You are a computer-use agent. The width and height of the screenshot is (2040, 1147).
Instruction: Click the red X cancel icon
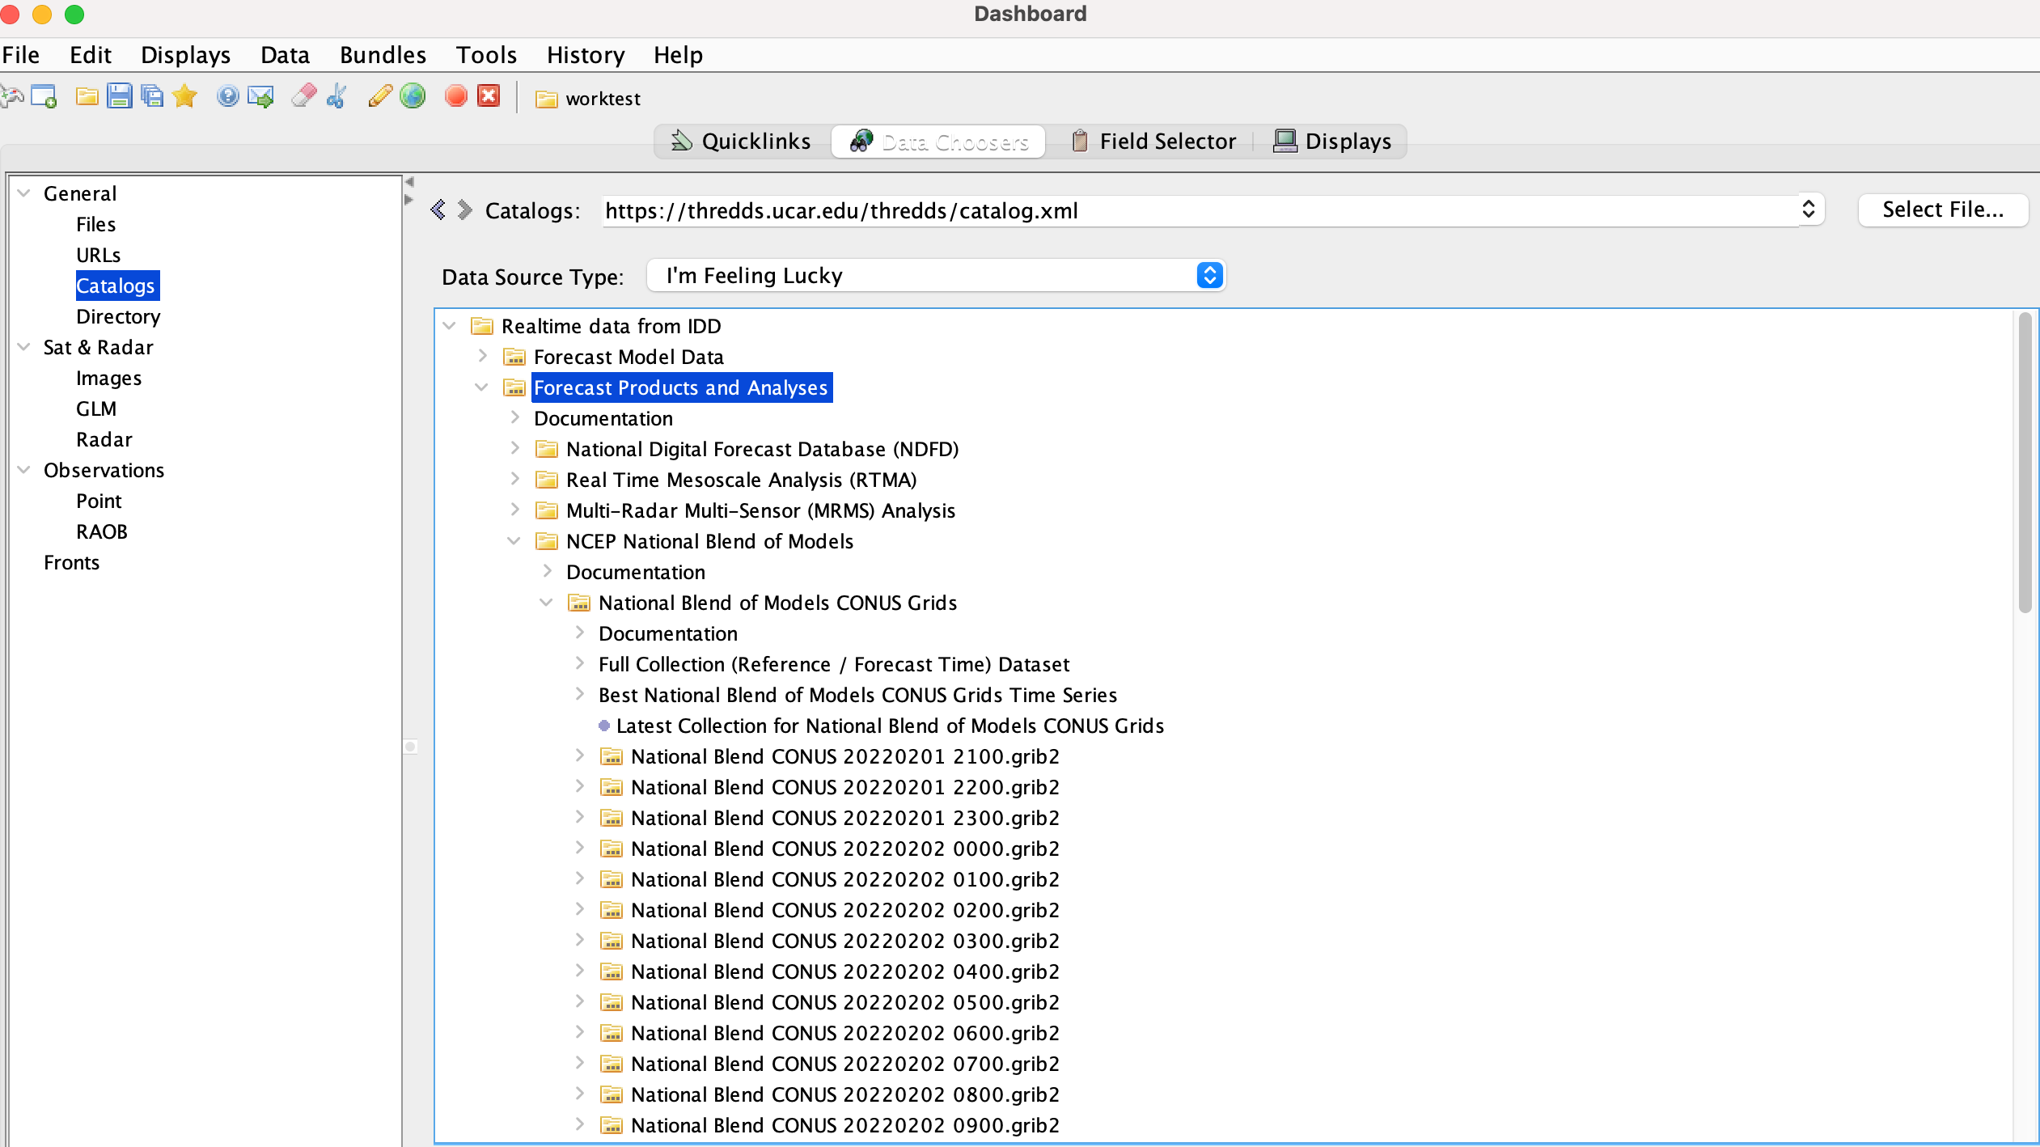click(x=489, y=97)
